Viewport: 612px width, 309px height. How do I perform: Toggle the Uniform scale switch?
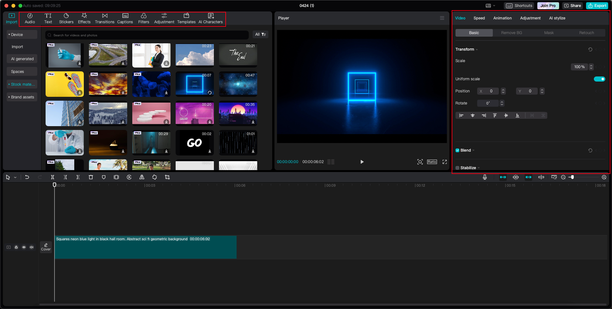coord(600,79)
